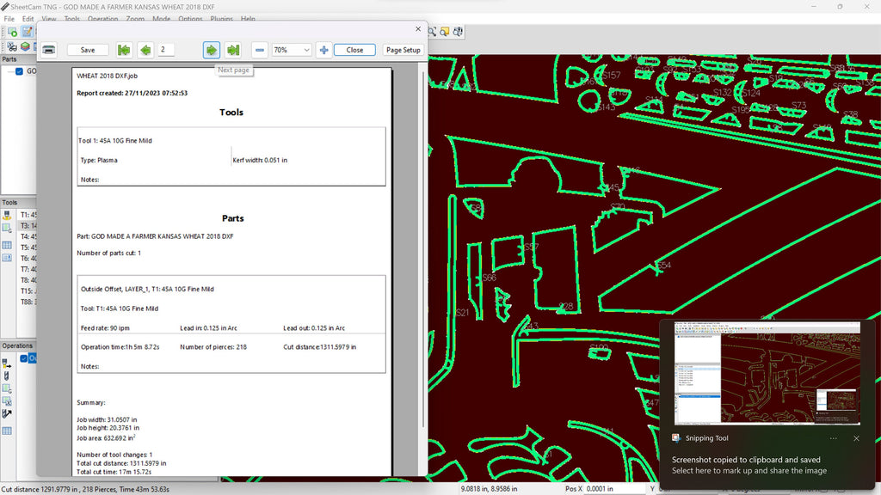The height and width of the screenshot is (495, 881).
Task: Click the tool table icon in Tools panel
Action: 7,245
